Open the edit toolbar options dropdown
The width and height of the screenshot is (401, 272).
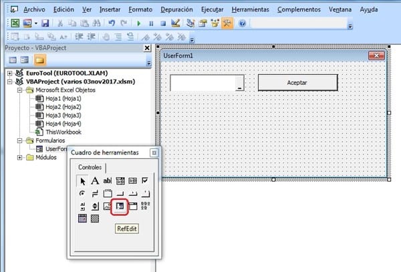pos(192,39)
